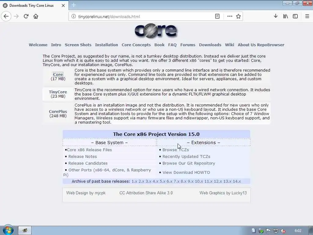Image resolution: width=313 pixels, height=235 pixels.
Task: Open the 10.x archive release link
Action: tap(199, 181)
